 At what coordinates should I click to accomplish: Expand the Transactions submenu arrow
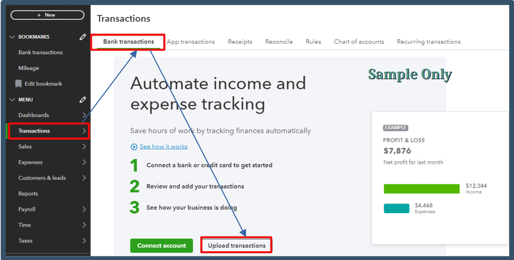(x=84, y=131)
